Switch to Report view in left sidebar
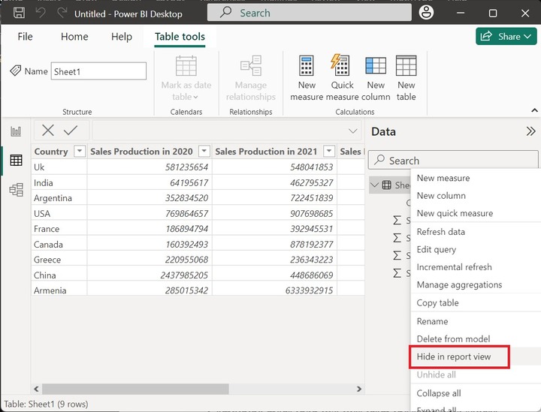Screen dimensions: 541x412 click(16, 131)
